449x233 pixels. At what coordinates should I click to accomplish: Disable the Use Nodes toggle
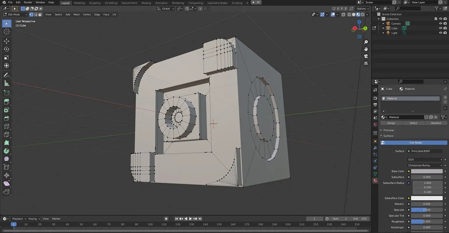pos(414,143)
